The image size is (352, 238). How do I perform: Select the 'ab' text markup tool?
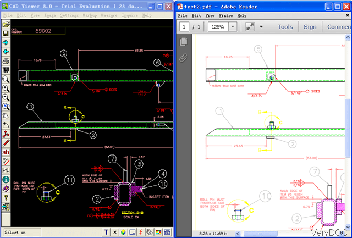[5, 152]
